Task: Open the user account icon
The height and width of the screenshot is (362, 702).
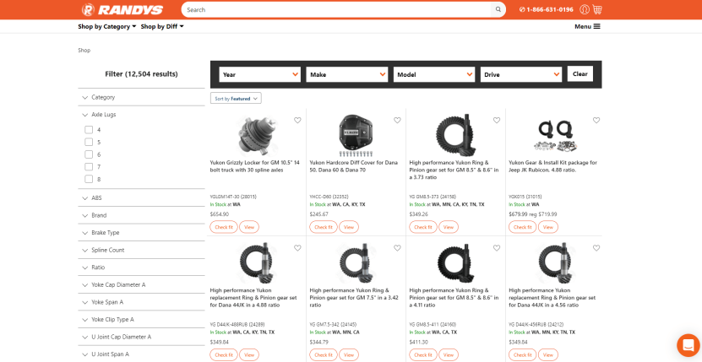Action: 585,9
